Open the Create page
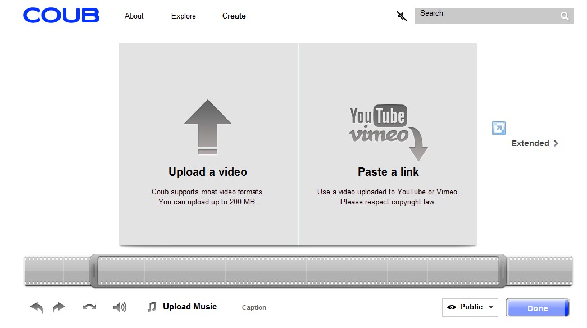The width and height of the screenshot is (587, 328). point(234,16)
